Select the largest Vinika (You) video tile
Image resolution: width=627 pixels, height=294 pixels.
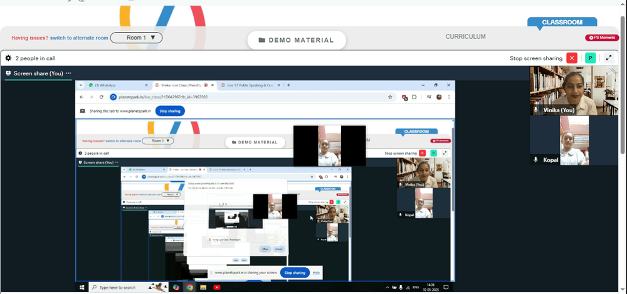click(x=574, y=91)
